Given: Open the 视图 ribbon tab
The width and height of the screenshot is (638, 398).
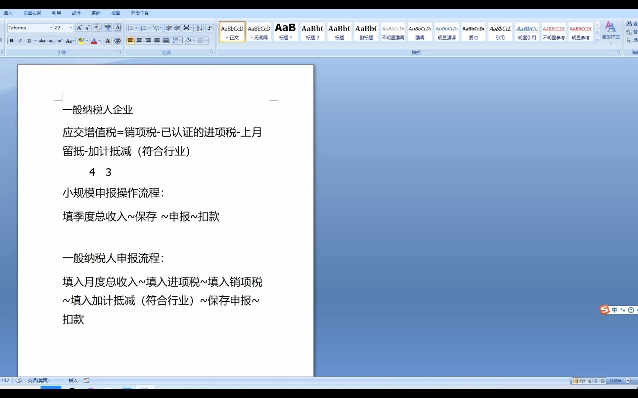Looking at the screenshot, I should pos(116,13).
